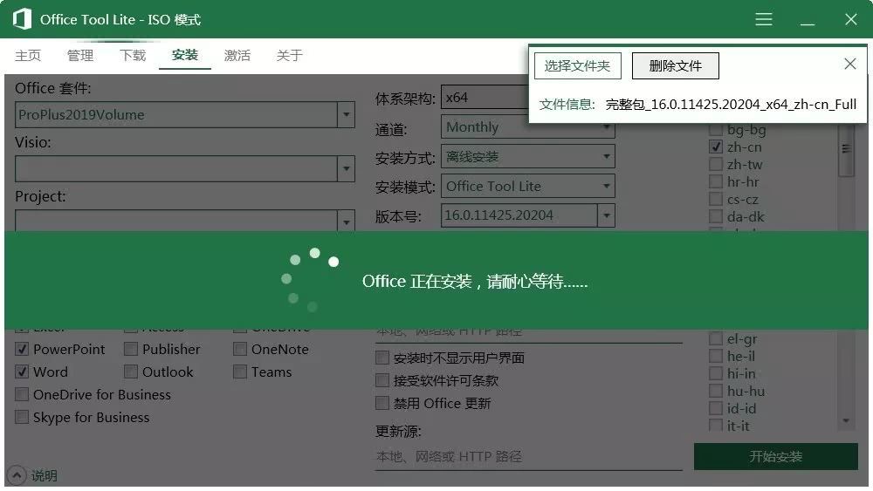
Task: Close the file info popup panel
Action: (849, 64)
